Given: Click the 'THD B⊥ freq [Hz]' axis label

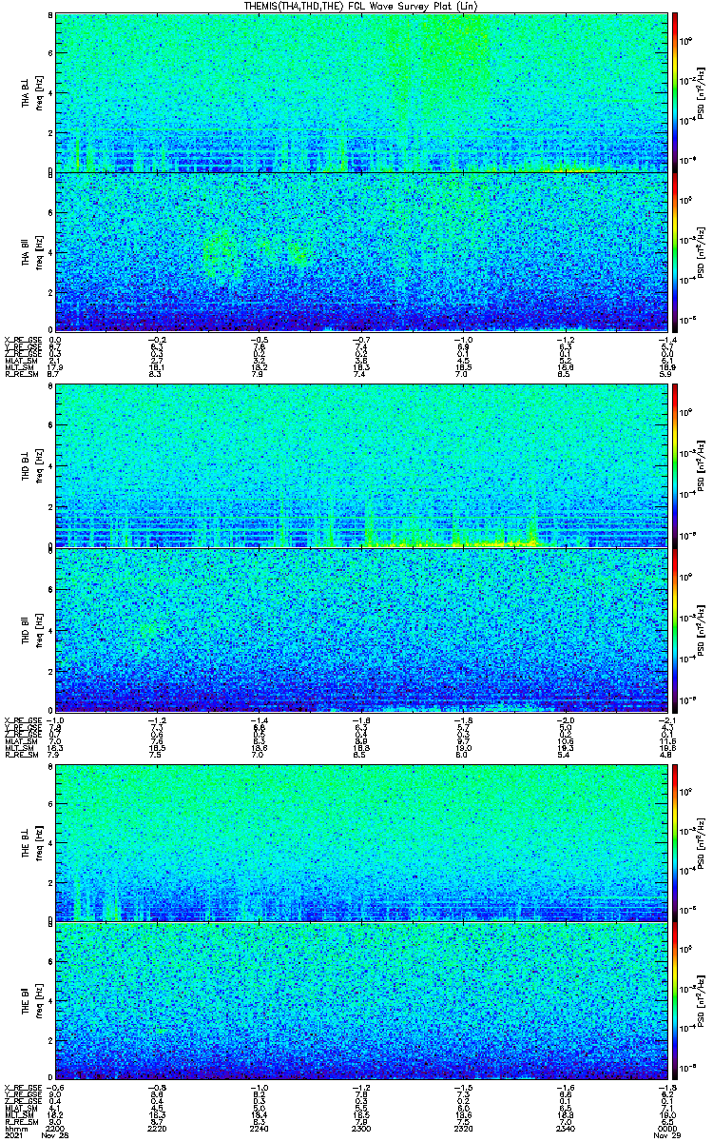Looking at the screenshot, I should (32, 465).
